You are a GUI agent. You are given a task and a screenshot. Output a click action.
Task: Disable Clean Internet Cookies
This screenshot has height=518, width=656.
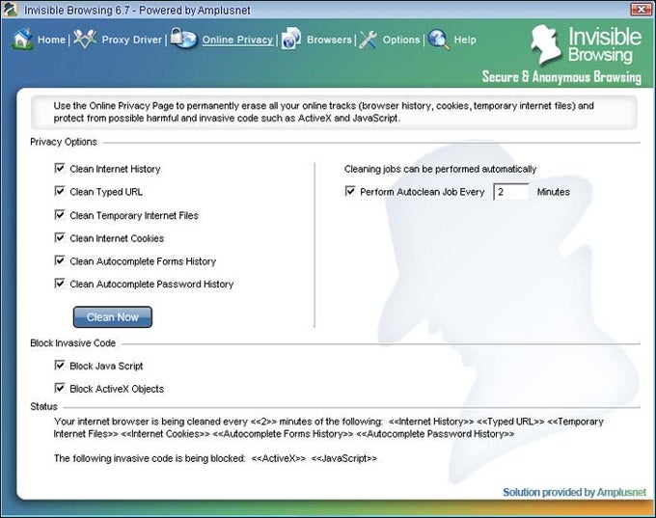click(60, 237)
